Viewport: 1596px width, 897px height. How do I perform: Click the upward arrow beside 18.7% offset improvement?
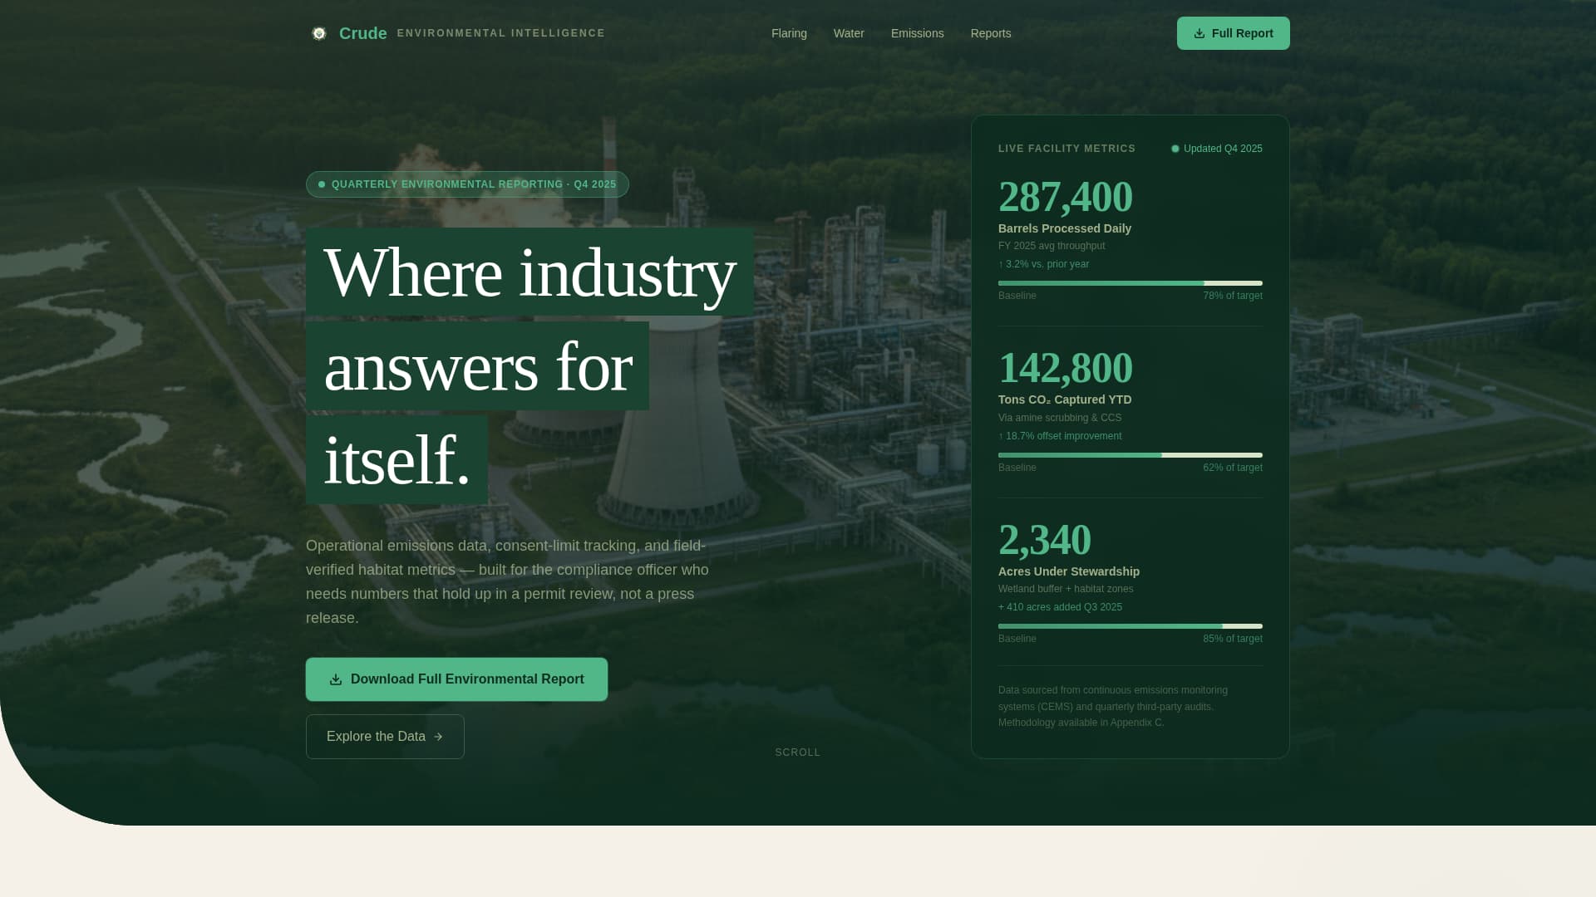[1000, 435]
